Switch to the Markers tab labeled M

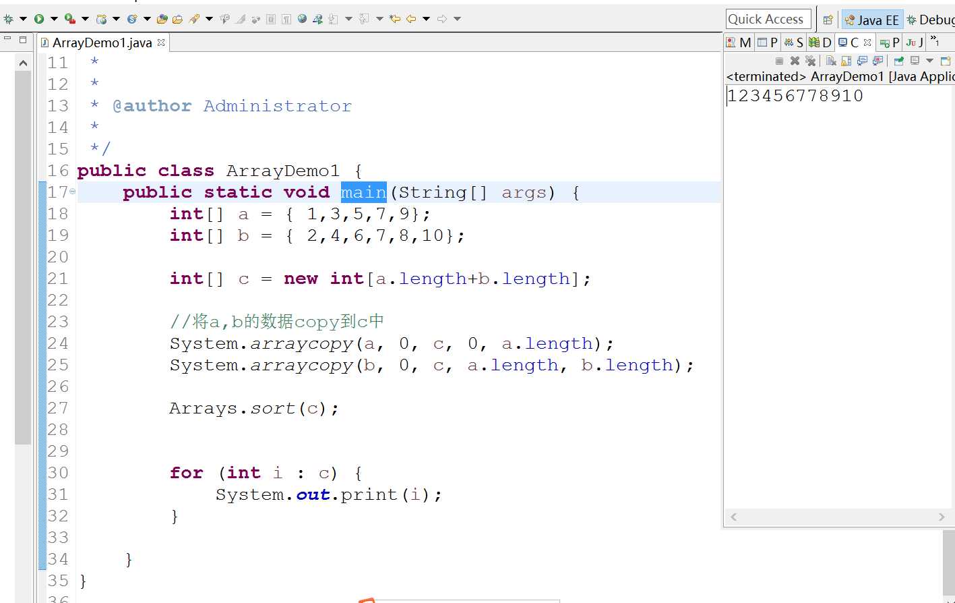click(x=739, y=42)
